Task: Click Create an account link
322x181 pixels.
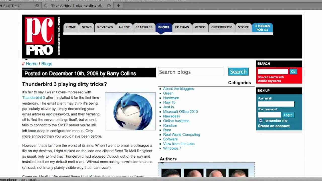Action: click(x=274, y=126)
